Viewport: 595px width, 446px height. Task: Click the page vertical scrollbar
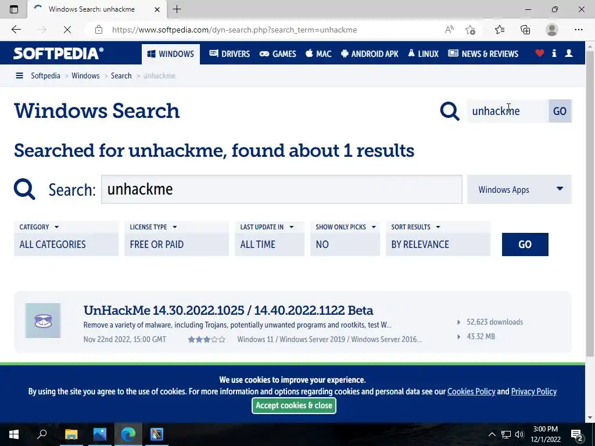(590, 205)
